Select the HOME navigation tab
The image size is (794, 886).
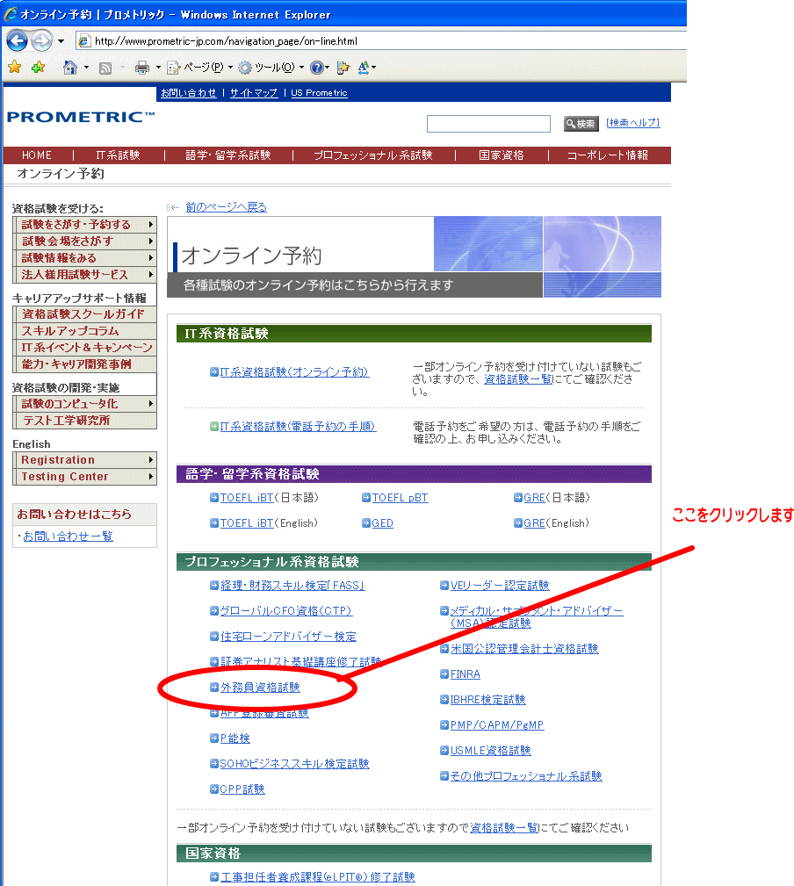(x=37, y=155)
